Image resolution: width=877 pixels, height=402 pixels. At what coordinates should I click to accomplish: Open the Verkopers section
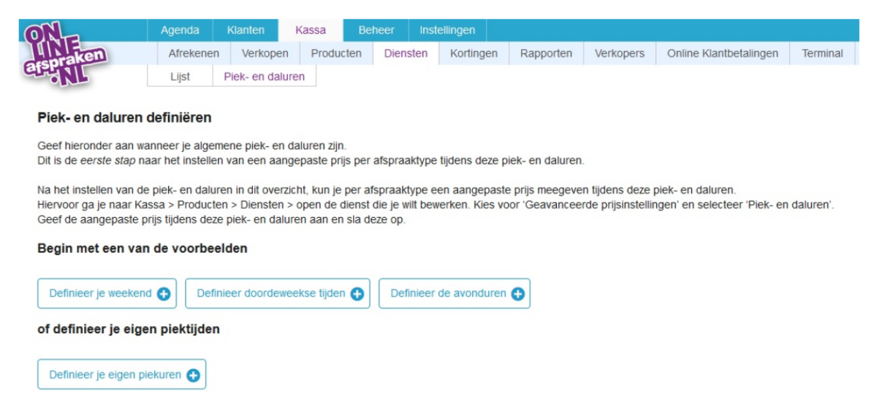620,53
